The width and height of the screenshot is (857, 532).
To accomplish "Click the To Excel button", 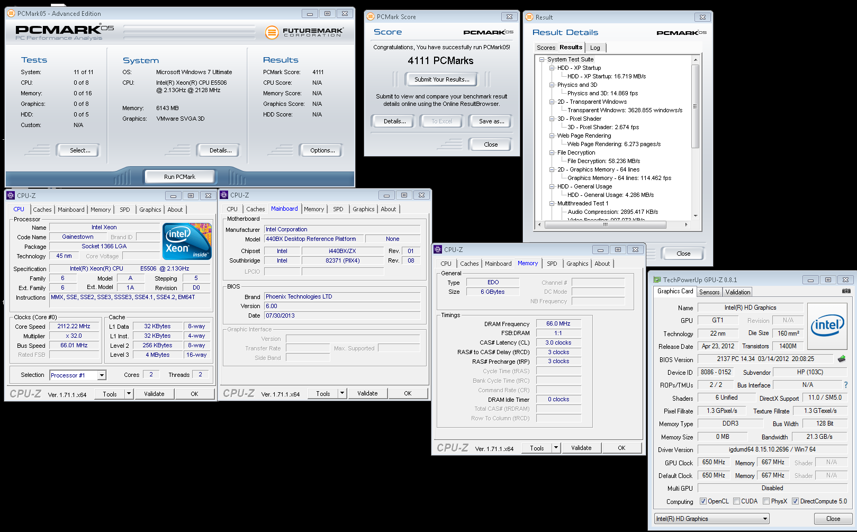I will pyautogui.click(x=442, y=121).
